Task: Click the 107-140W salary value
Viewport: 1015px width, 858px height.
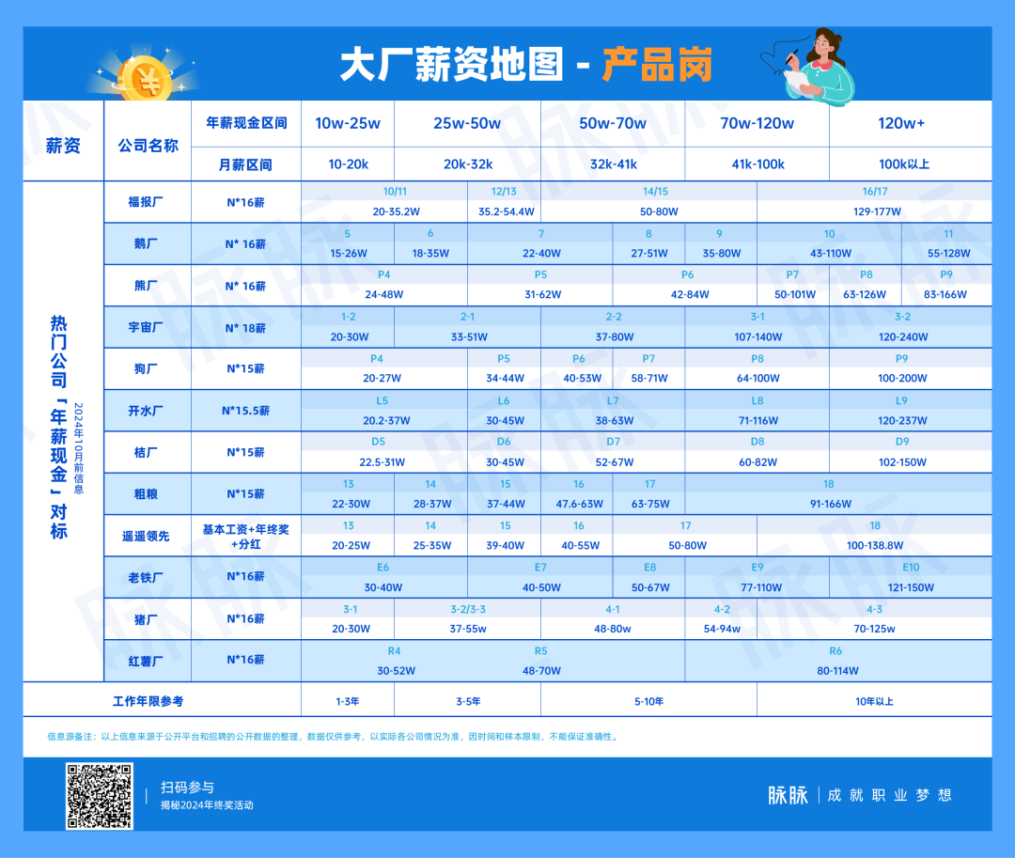Action: tap(758, 337)
